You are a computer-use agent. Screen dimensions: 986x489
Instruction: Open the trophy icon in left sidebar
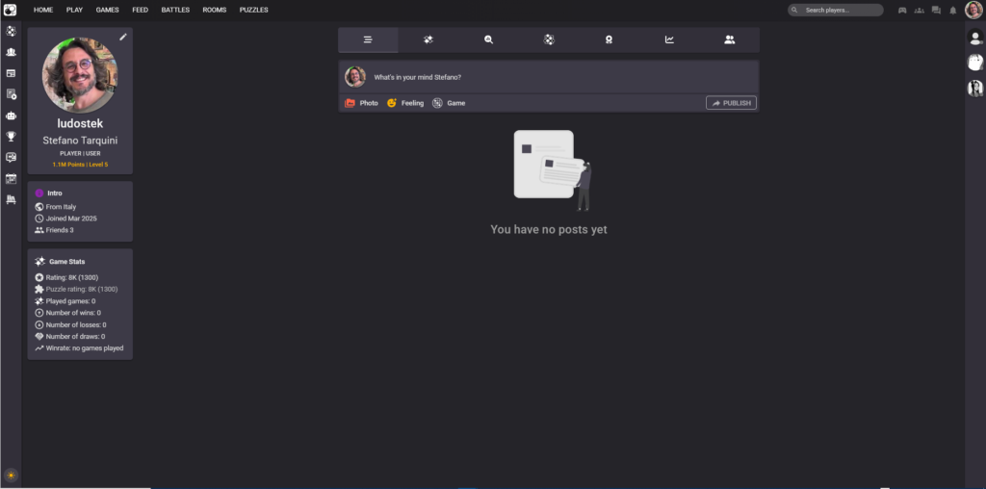click(x=11, y=137)
